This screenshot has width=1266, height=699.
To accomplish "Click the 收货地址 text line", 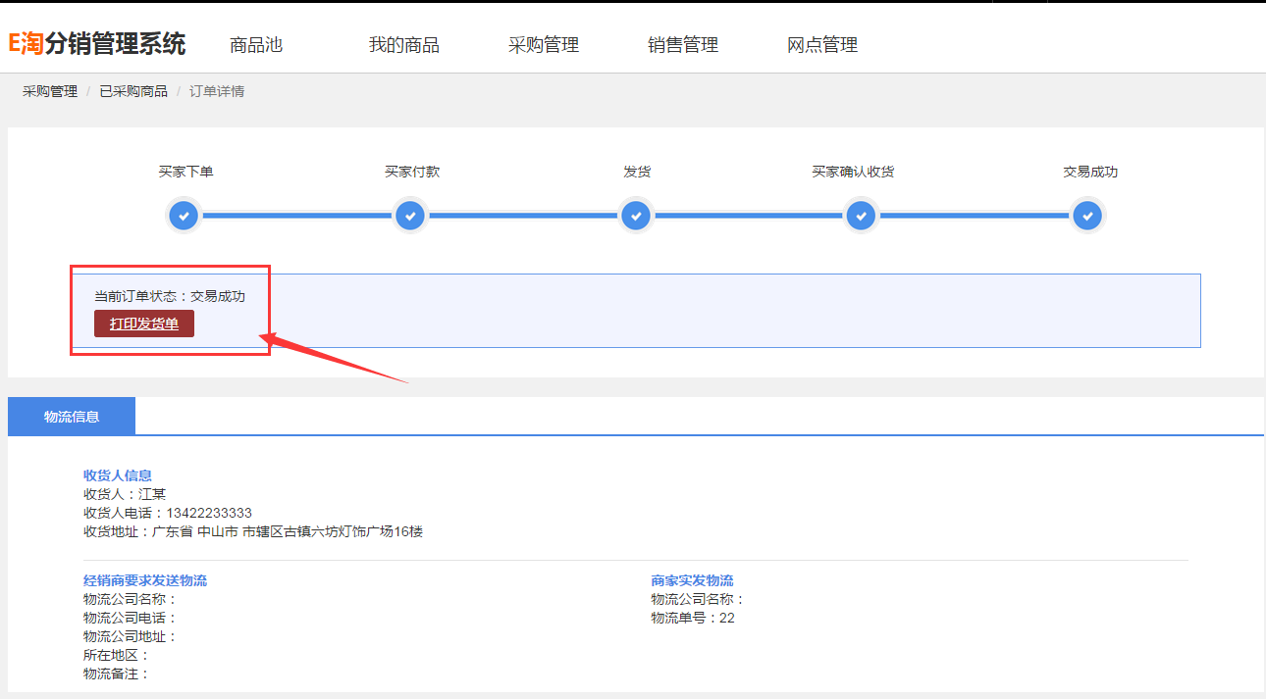I will click(x=253, y=531).
